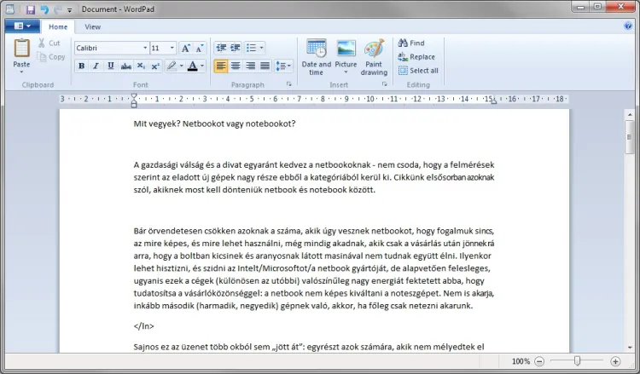Click the scroll down arrow

pos(630,347)
